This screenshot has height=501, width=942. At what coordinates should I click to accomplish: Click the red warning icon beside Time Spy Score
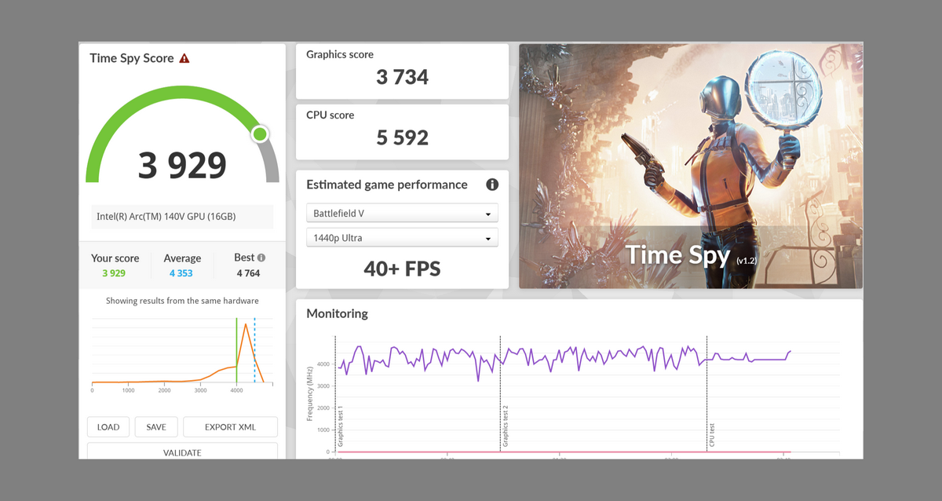pos(184,58)
